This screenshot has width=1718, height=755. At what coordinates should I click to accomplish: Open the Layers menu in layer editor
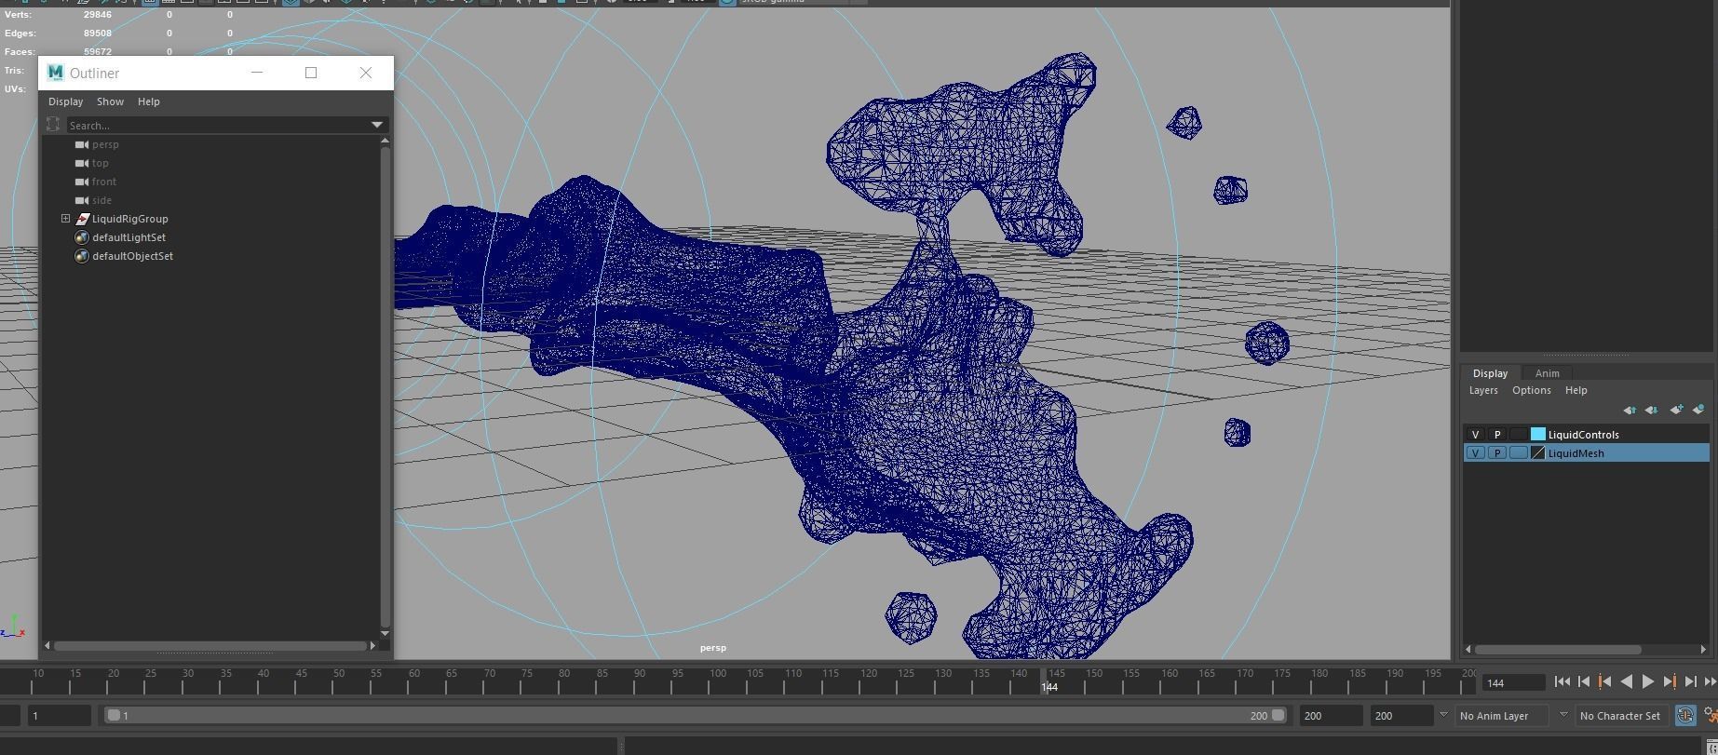1483,390
